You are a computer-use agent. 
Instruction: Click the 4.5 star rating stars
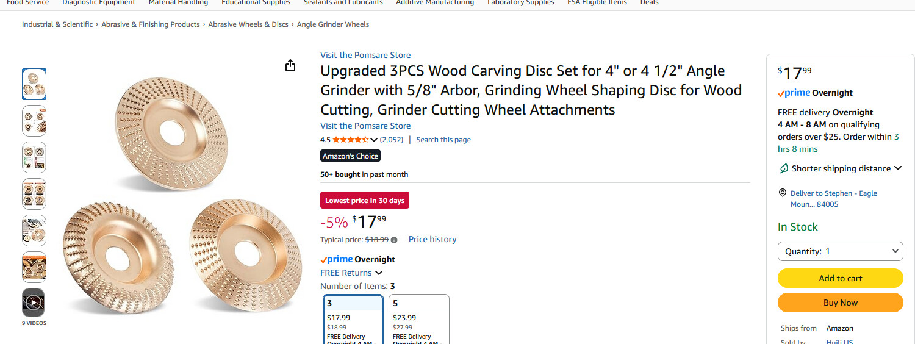[x=350, y=140]
